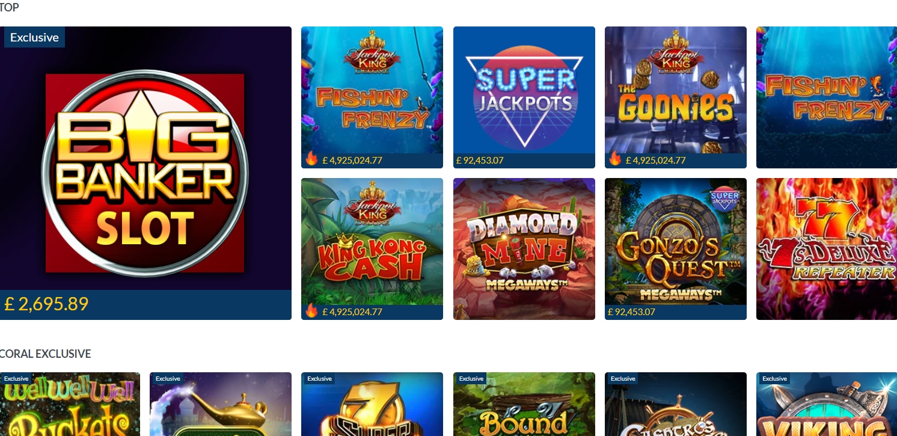This screenshot has height=436, width=897.
Task: Click the Super Jackpots badge on Gonzo's Quest
Action: 724,198
